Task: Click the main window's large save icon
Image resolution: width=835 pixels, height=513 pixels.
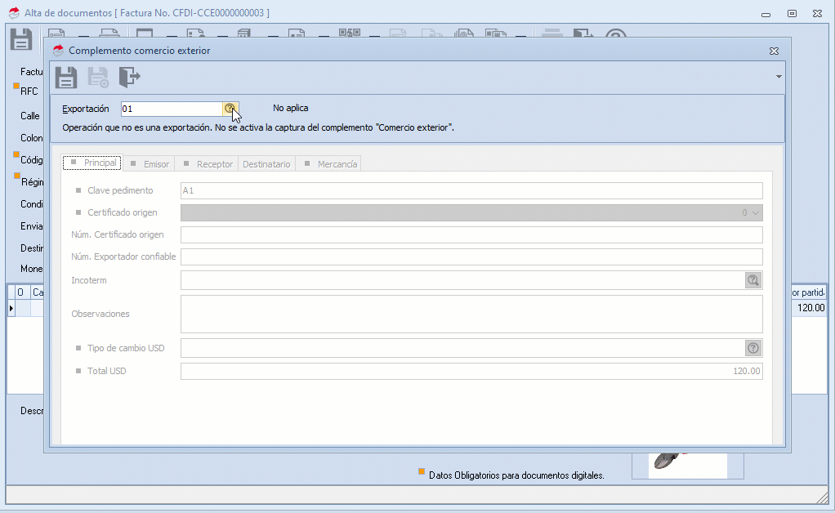Action: coord(20,39)
